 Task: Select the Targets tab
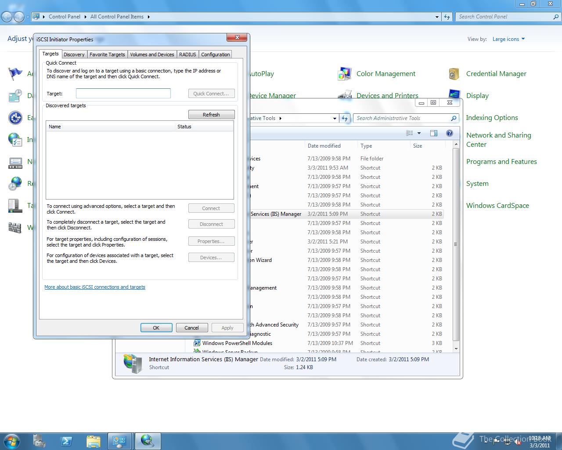(50, 54)
